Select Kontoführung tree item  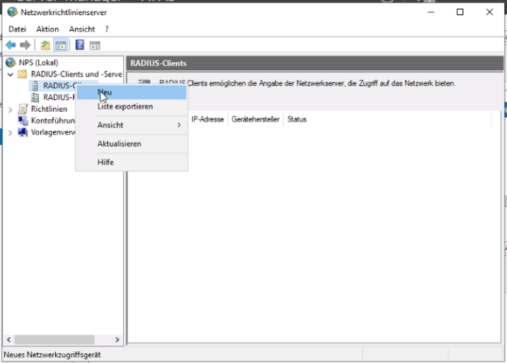click(x=52, y=121)
